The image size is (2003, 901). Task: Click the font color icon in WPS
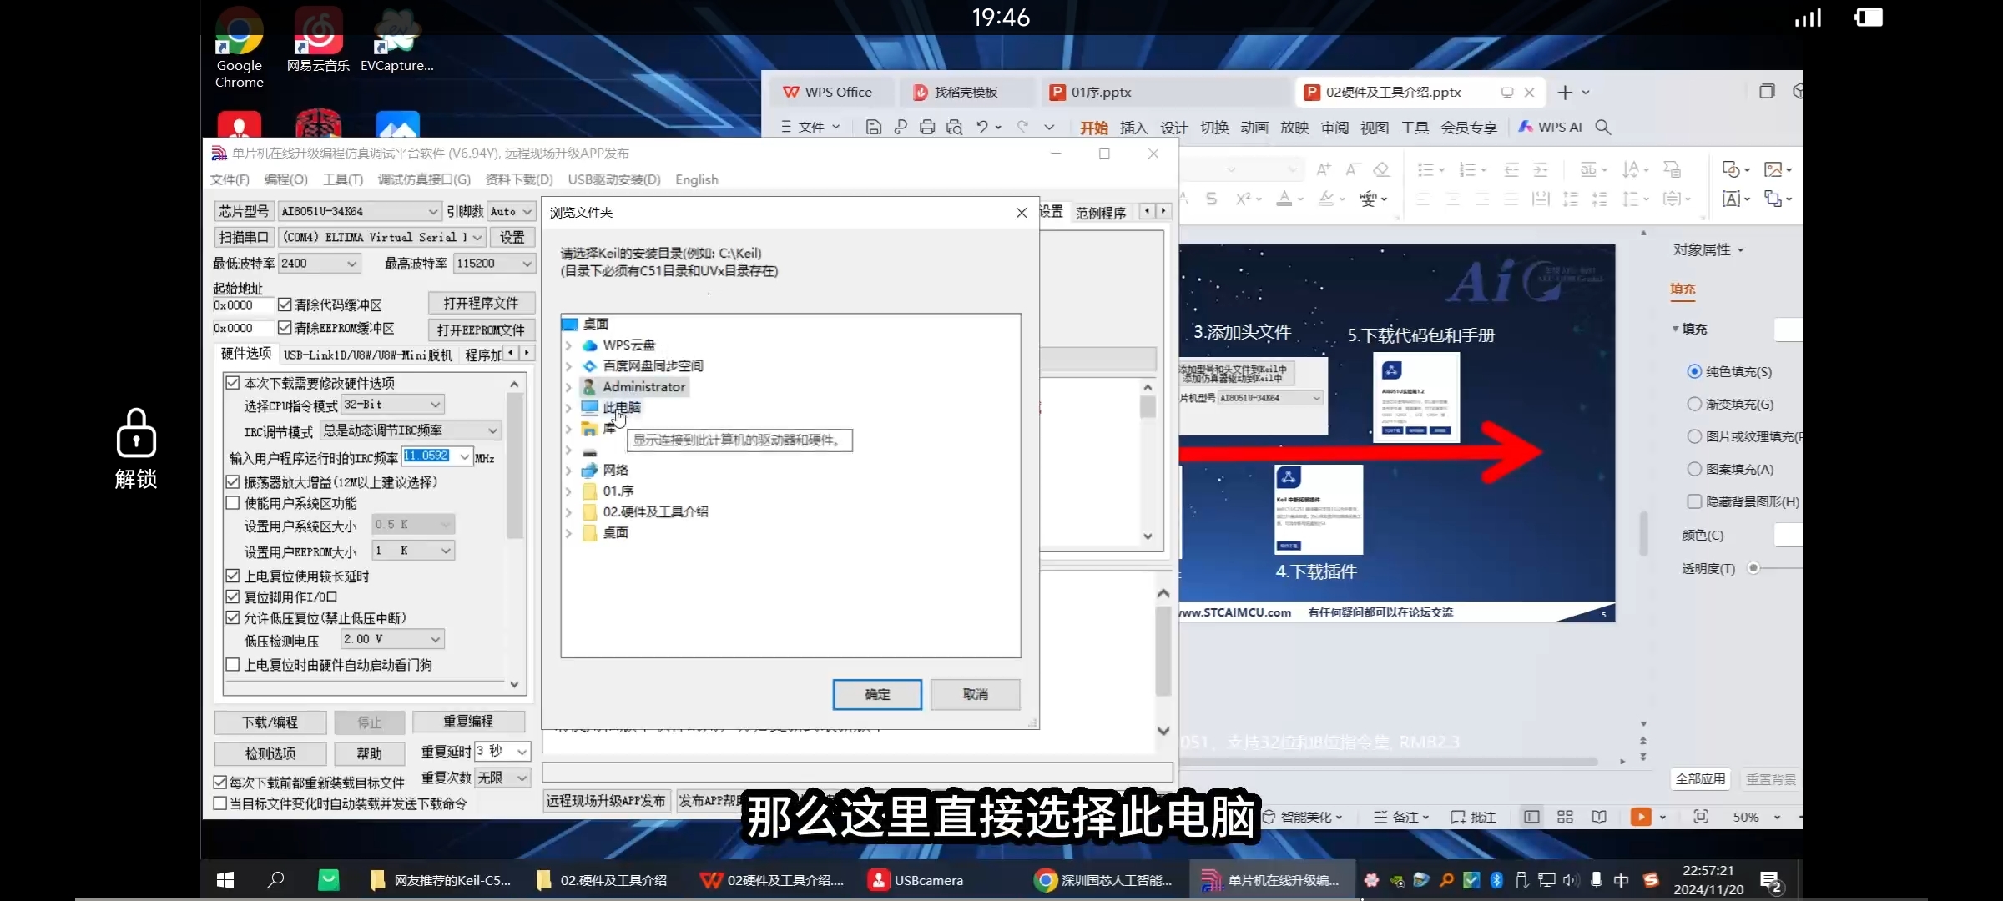tap(1284, 199)
